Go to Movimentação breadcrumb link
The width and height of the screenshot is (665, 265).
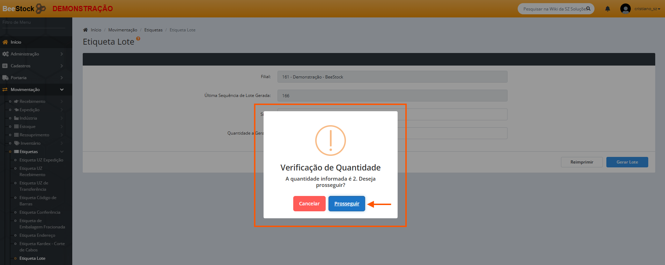click(x=123, y=30)
